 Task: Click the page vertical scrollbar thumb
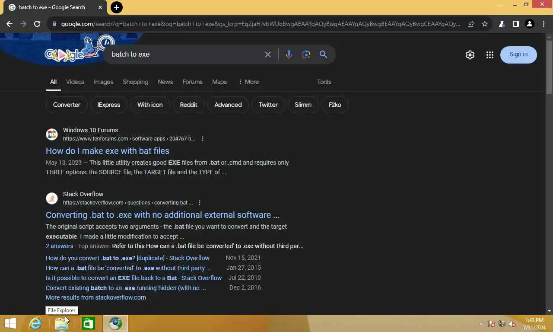(549, 67)
